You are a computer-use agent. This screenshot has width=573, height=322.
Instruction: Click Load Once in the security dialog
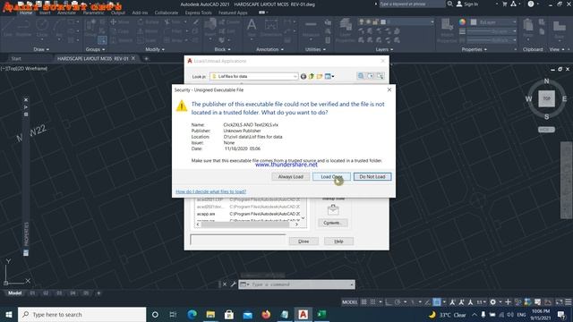331,177
